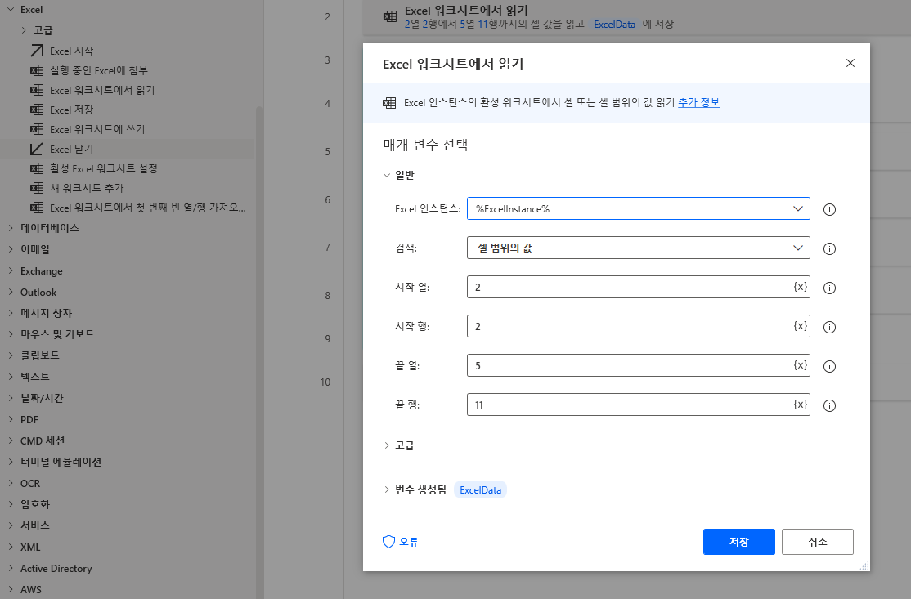This screenshot has height=599, width=911.
Task: Expand the 날짜/시간 actions group
Action: tap(11, 398)
